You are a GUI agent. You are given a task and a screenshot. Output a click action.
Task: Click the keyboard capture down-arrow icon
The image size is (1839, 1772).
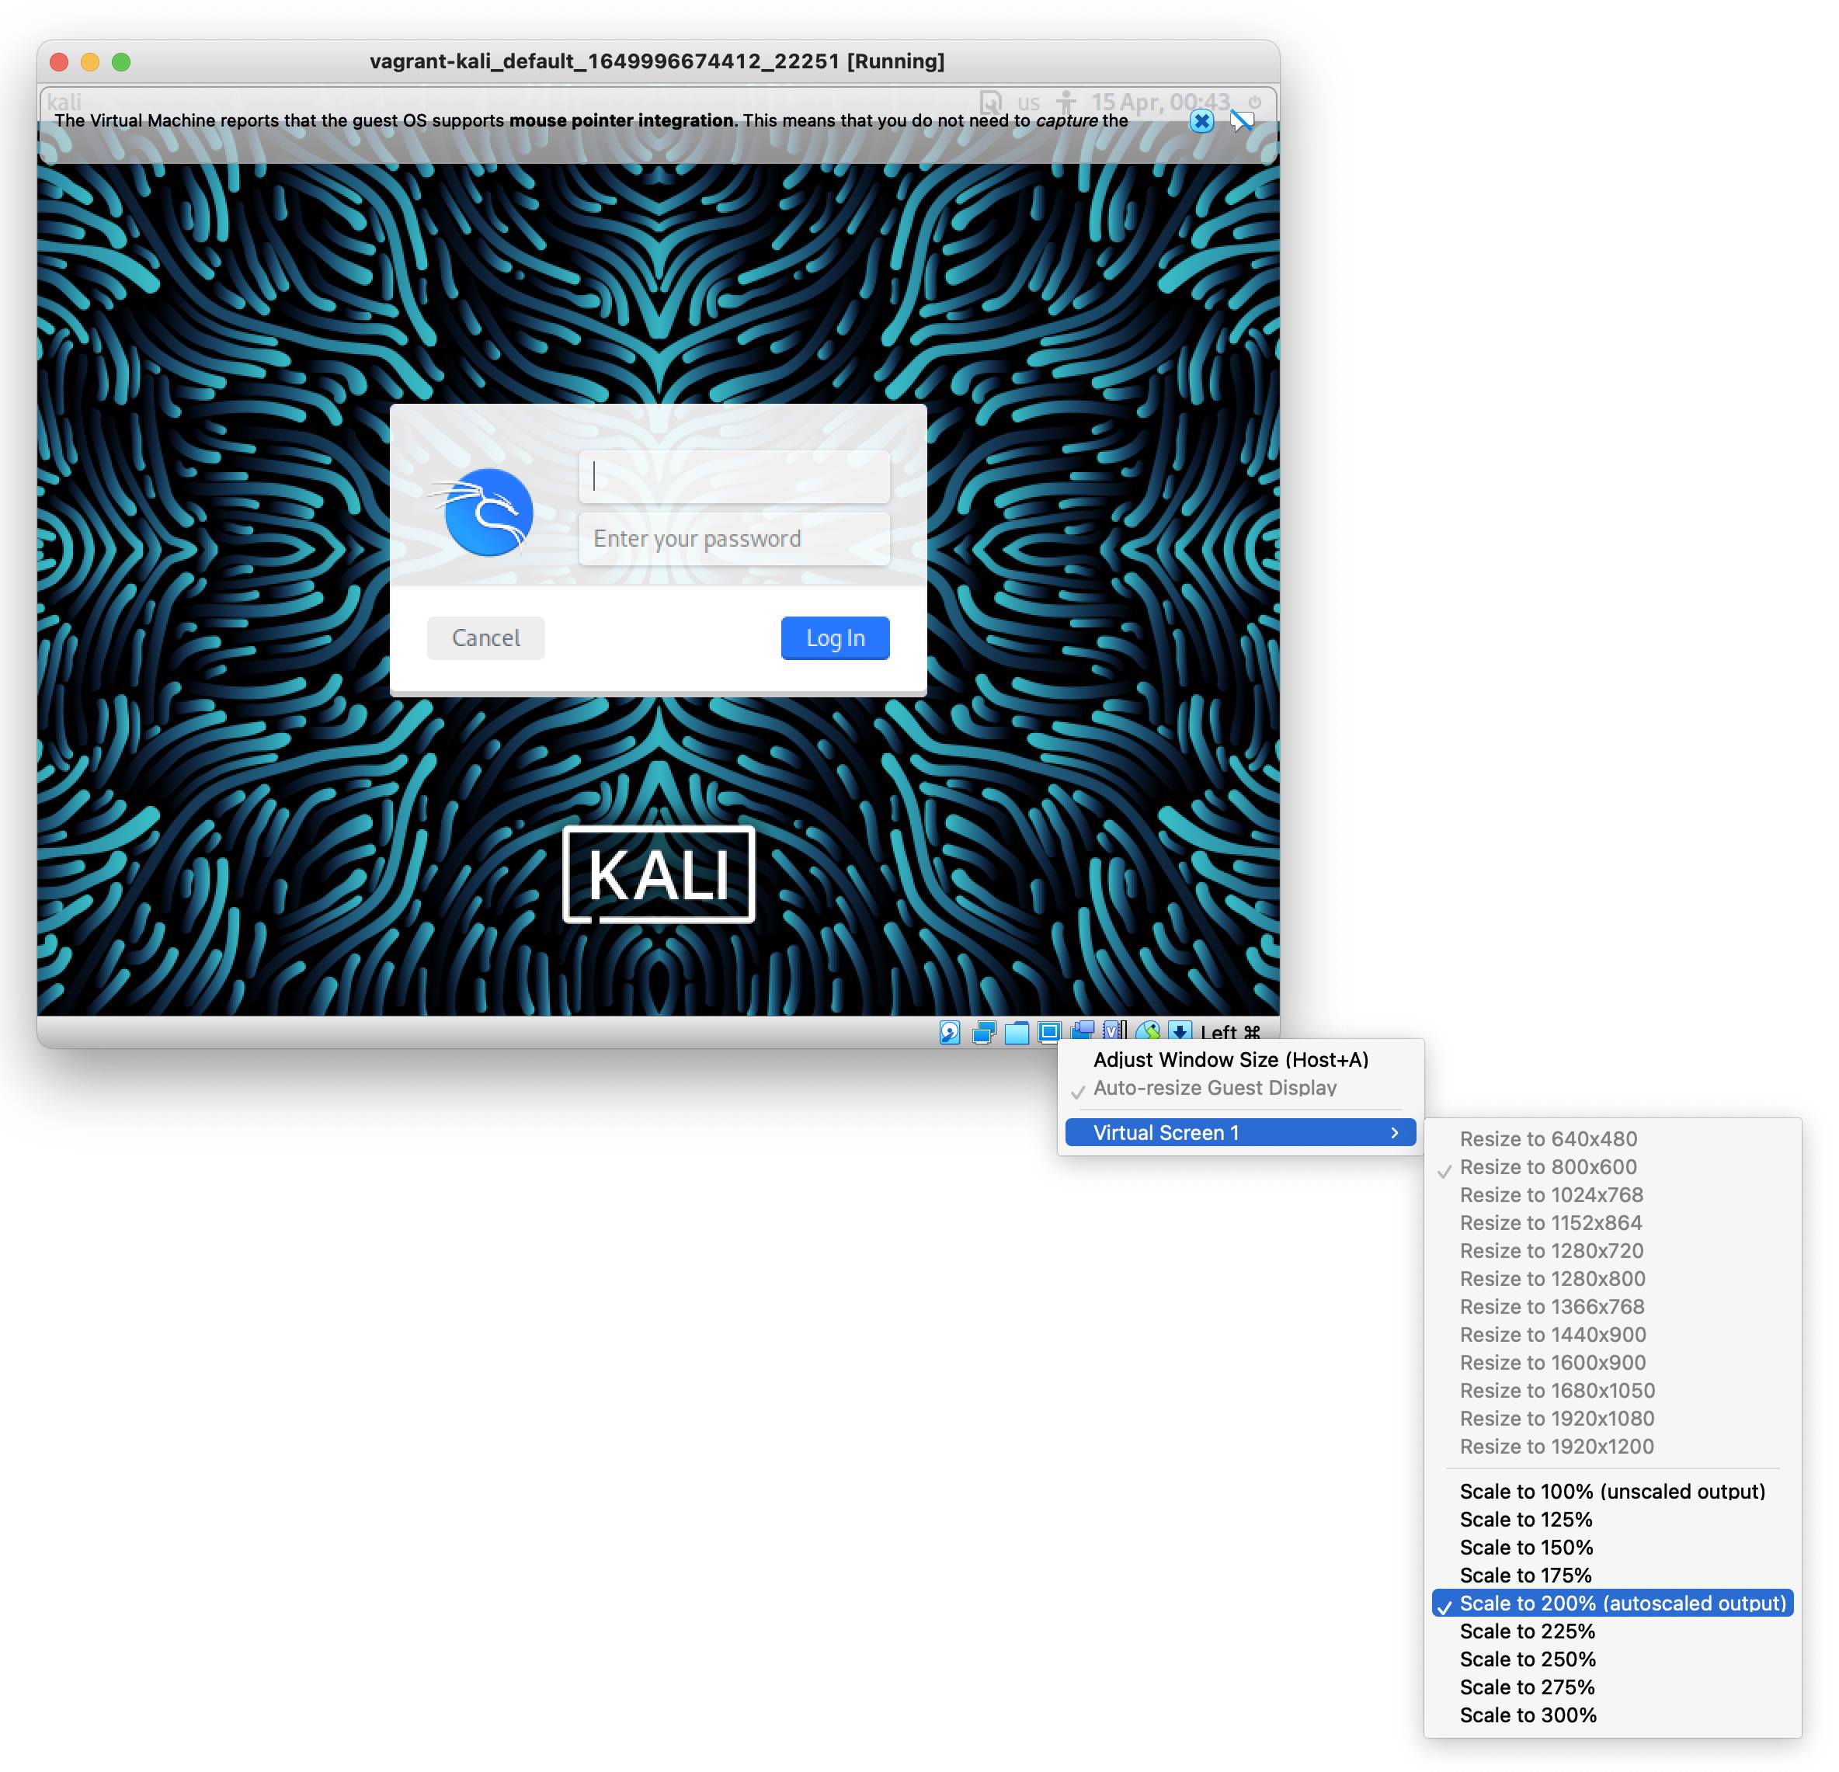(1180, 1032)
